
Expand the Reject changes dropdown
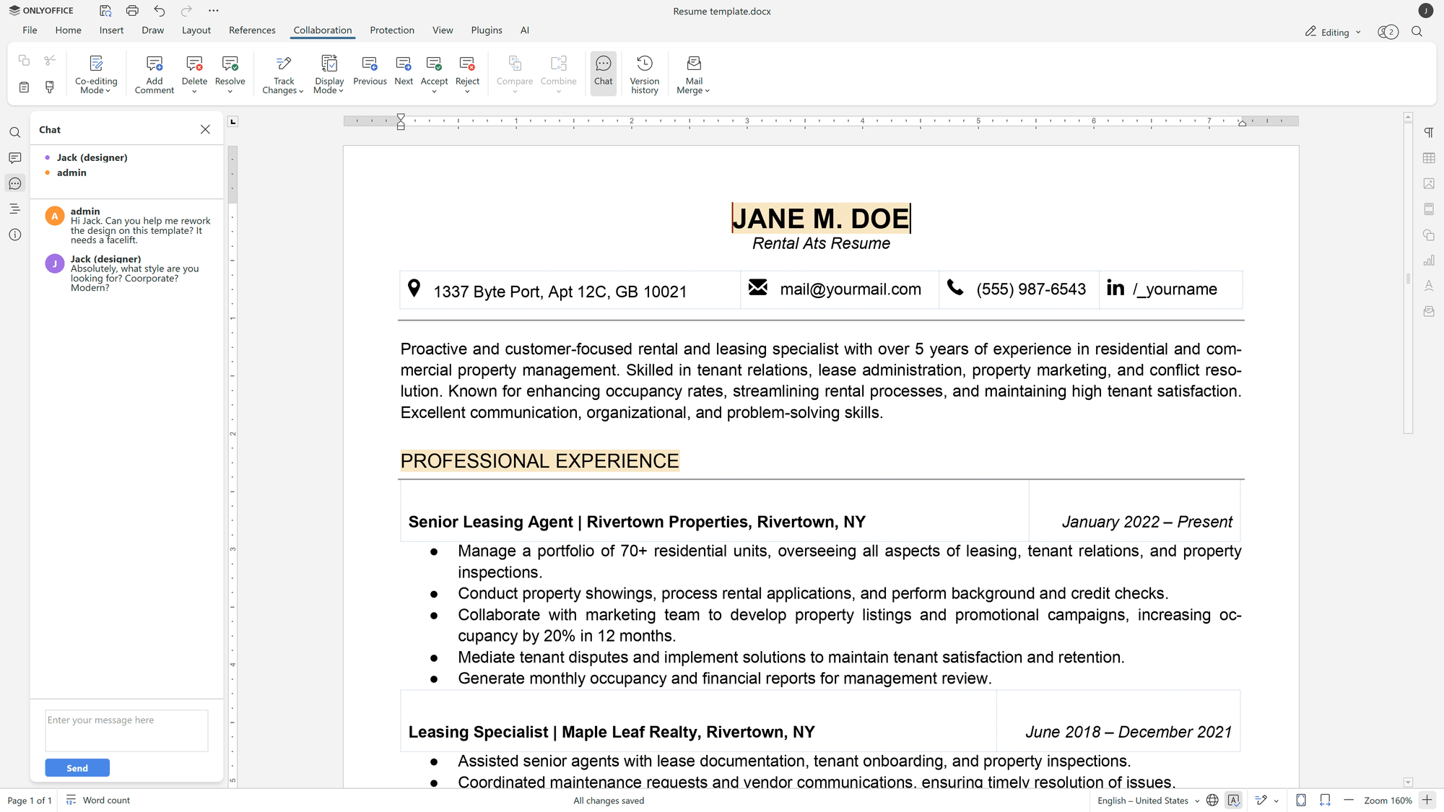(x=467, y=91)
